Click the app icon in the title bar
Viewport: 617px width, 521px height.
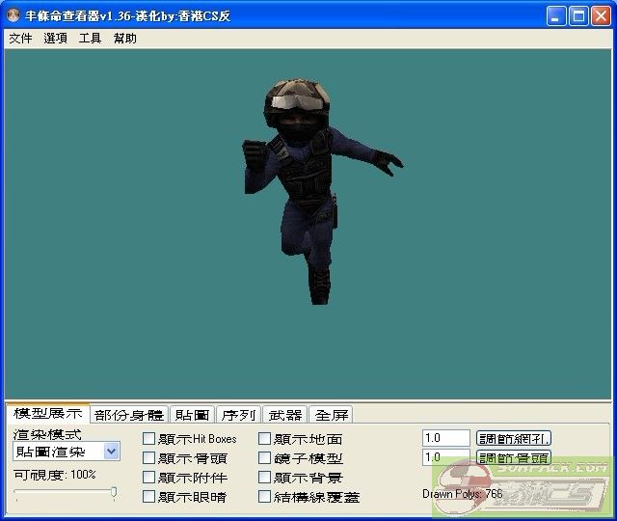(14, 15)
